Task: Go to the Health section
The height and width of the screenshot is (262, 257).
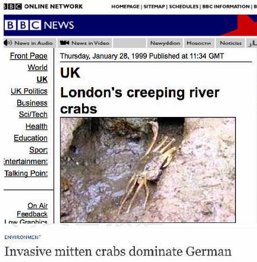Action: 37,126
